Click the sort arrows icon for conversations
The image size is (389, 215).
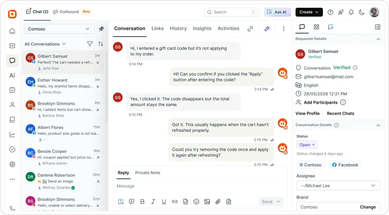pyautogui.click(x=100, y=44)
